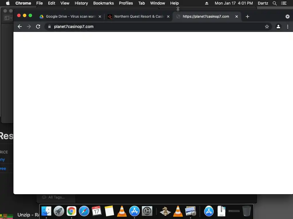Toggle sidebar icon in the background window
The height and width of the screenshot is (219, 293).
(7, 18)
